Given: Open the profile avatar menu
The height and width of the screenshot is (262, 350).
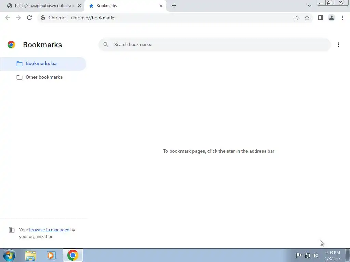Looking at the screenshot, I should click(332, 18).
